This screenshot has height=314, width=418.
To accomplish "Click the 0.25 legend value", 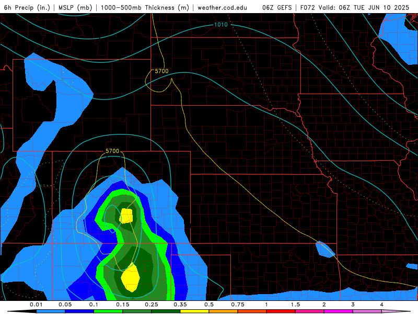I will pyautogui.click(x=151, y=305).
